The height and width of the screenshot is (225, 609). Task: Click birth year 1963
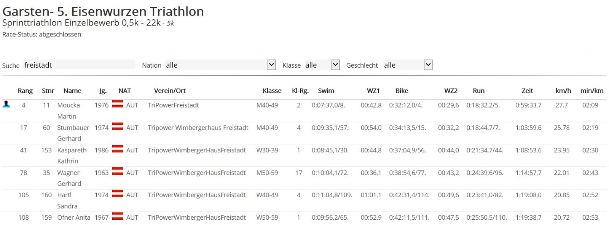102,173
